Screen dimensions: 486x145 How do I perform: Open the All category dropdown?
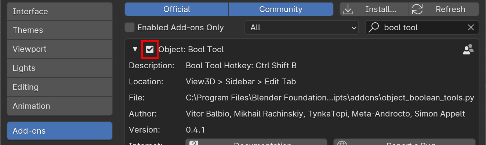pyautogui.click(x=302, y=27)
